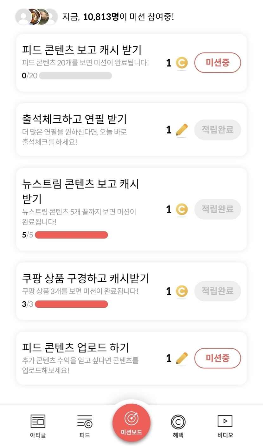The width and height of the screenshot is (263, 446).
Task: Open the 비디오 video icon
Action: point(225,421)
